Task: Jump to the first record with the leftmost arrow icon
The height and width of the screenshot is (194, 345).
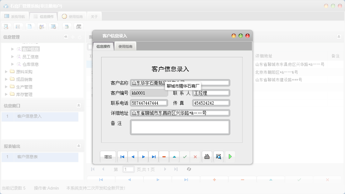Action: point(122,156)
